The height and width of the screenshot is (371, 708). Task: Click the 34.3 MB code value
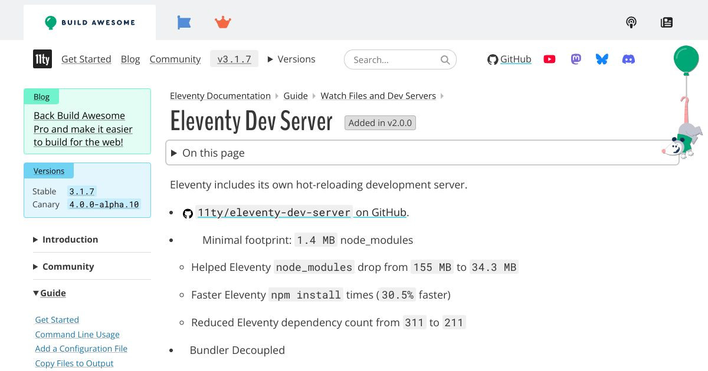494,267
